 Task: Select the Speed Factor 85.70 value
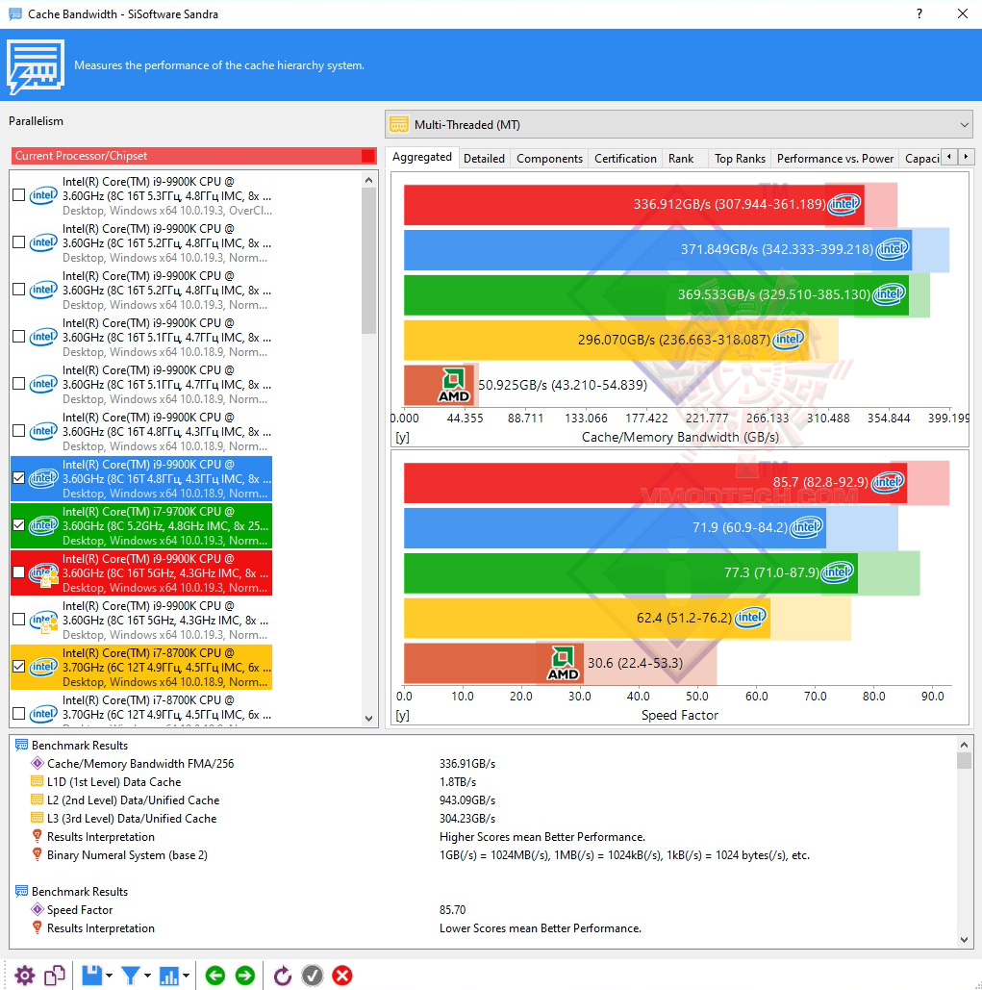coord(452,910)
